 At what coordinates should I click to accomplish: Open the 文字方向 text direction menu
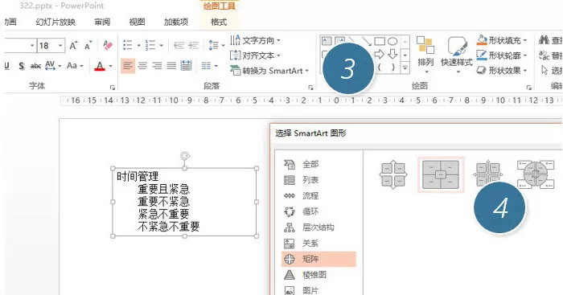point(255,40)
